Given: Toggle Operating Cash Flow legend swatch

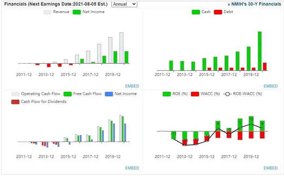Looking at the screenshot, I should point(15,94).
